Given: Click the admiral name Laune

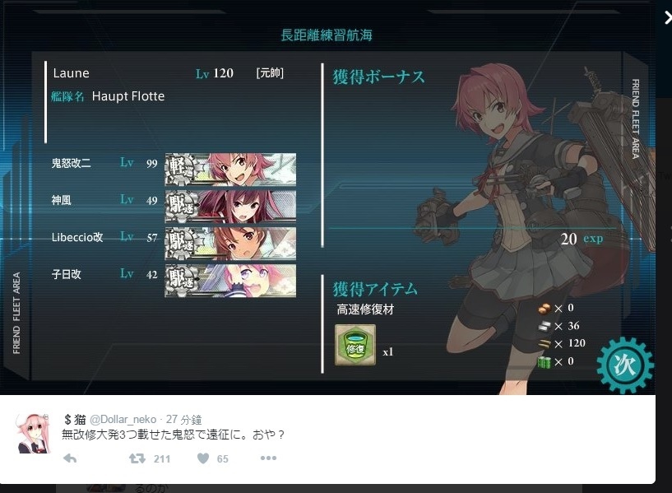Looking at the screenshot, I should (71, 73).
